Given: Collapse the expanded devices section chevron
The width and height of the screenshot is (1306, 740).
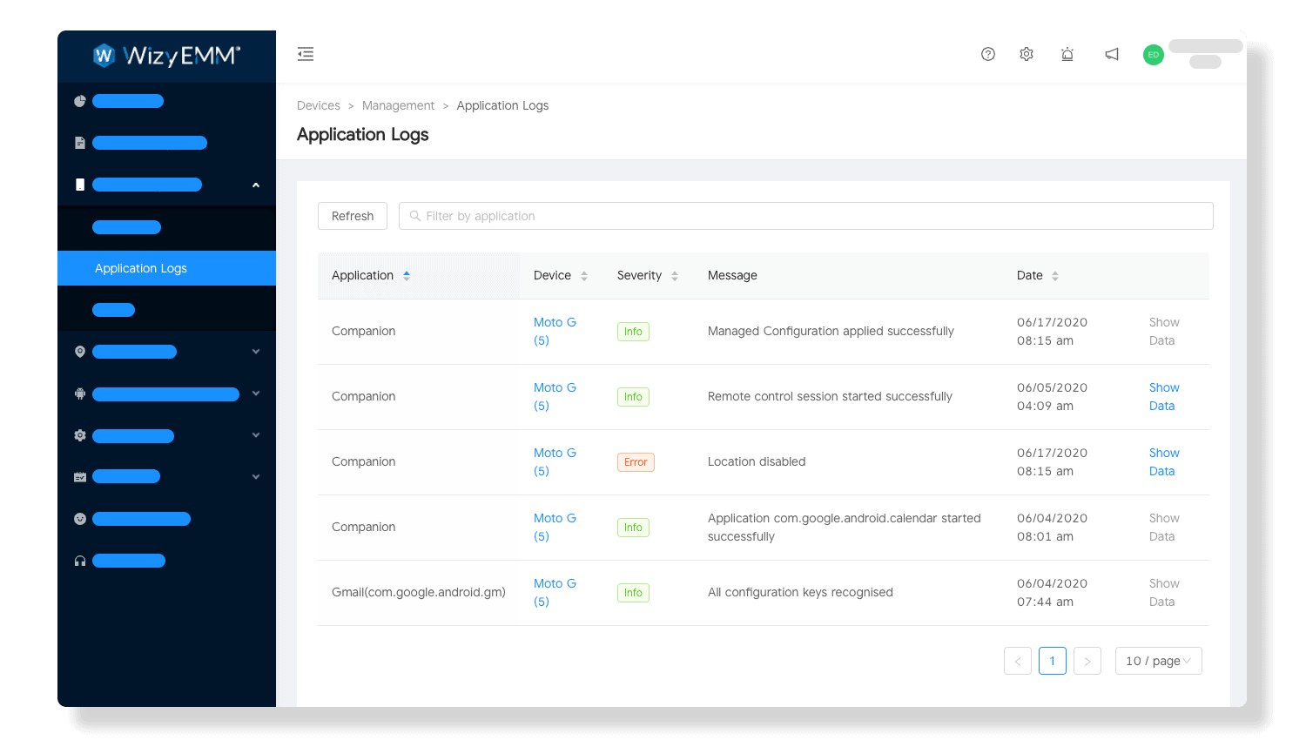Looking at the screenshot, I should pos(255,185).
